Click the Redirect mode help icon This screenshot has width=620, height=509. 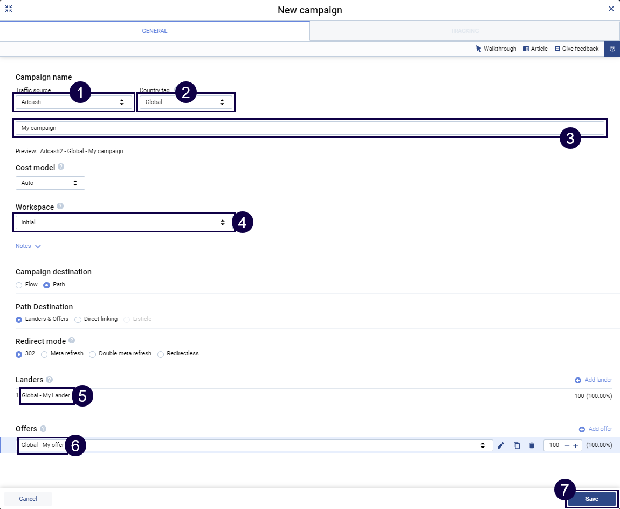72,341
